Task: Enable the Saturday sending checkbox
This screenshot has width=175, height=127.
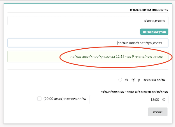Action: coord(39,98)
